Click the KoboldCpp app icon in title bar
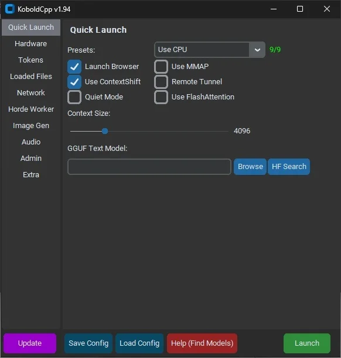This screenshot has height=358, width=341. coord(9,9)
